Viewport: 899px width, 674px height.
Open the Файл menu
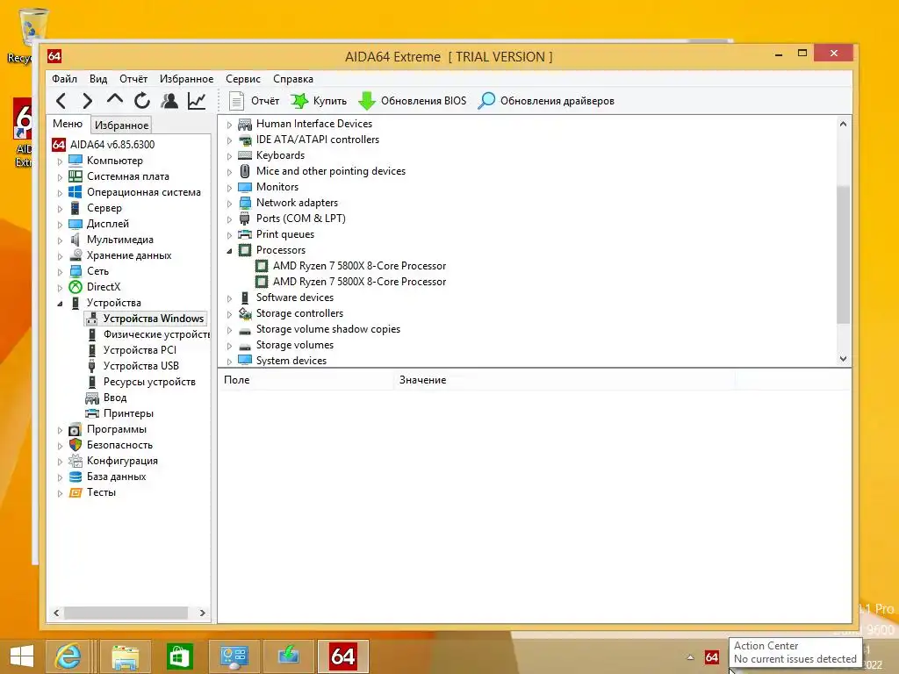pyautogui.click(x=64, y=79)
